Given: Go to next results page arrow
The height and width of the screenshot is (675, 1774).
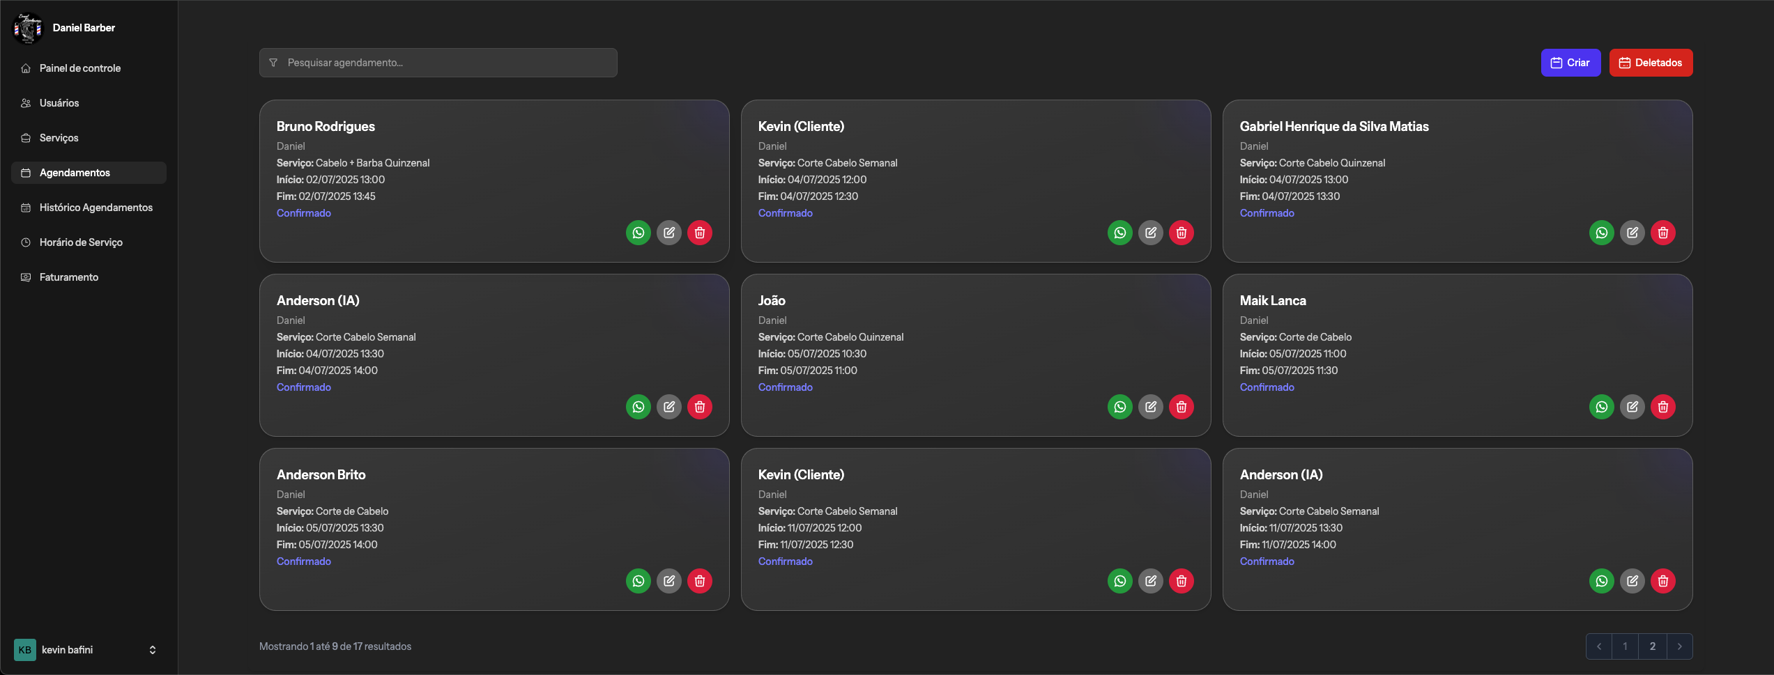Looking at the screenshot, I should (x=1679, y=646).
